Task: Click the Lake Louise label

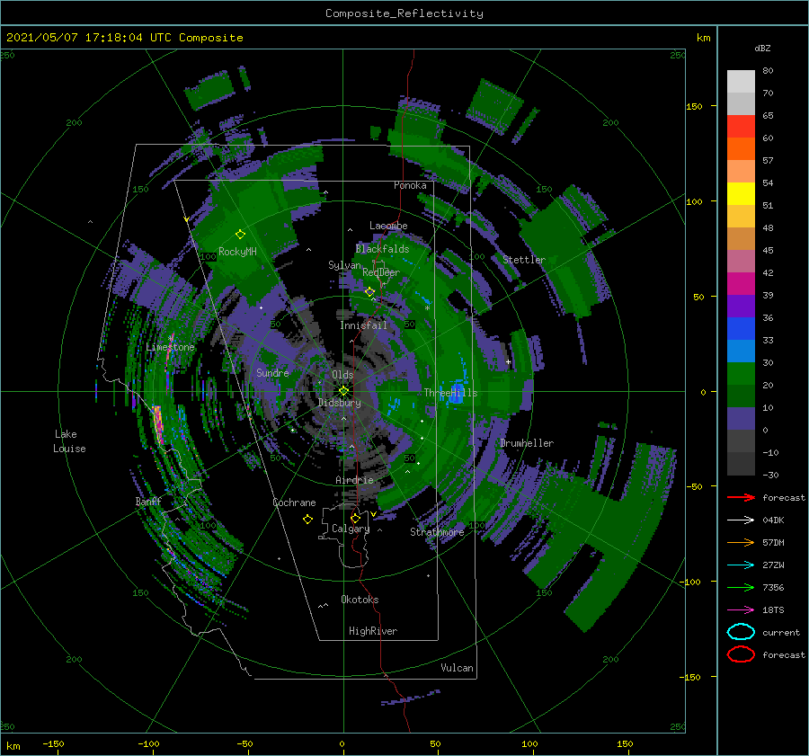Action: (69, 441)
